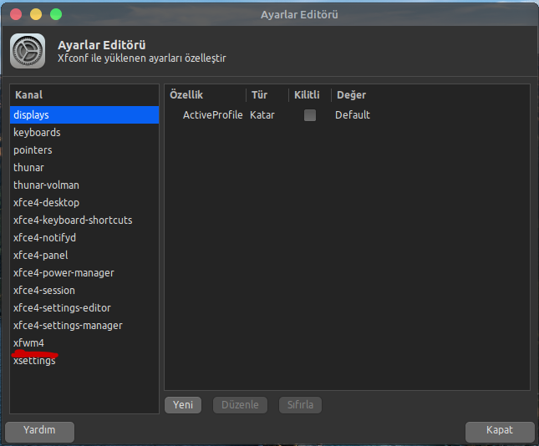This screenshot has width=539, height=446.
Task: Select the xfce4-settings-editor channel
Action: tap(84, 307)
